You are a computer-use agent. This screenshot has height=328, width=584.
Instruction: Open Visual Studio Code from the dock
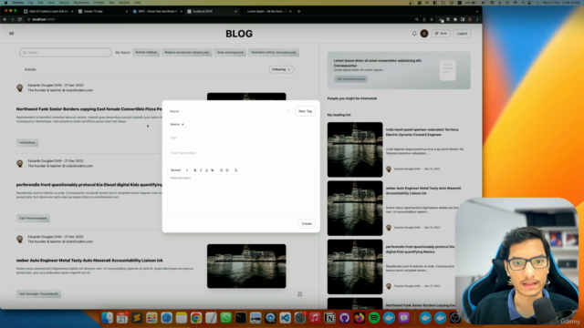[285, 318]
